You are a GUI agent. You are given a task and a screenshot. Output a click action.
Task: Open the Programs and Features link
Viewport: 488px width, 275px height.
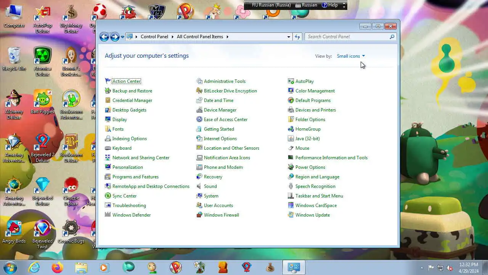(x=135, y=176)
